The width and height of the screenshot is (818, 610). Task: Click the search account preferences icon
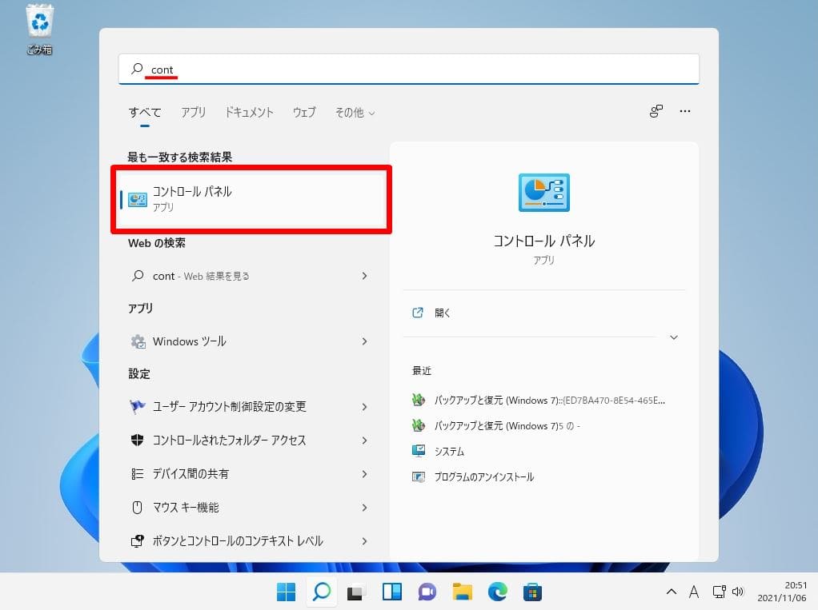[656, 112]
